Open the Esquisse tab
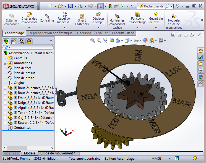 (x=84, y=33)
